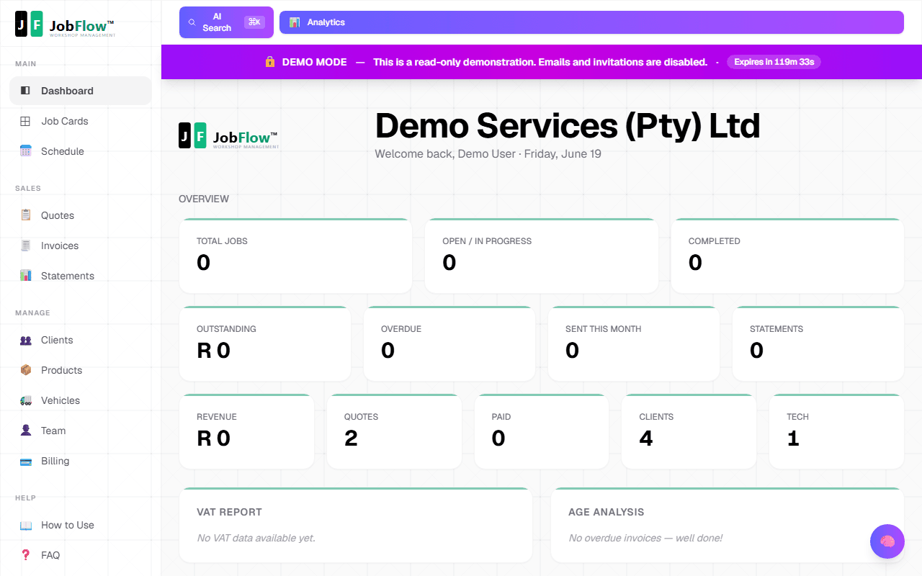Click the demo mode lock icon
This screenshot has width=922, height=576.
coord(270,62)
